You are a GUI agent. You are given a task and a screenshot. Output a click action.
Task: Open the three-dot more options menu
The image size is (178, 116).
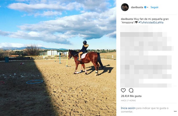point(175,111)
